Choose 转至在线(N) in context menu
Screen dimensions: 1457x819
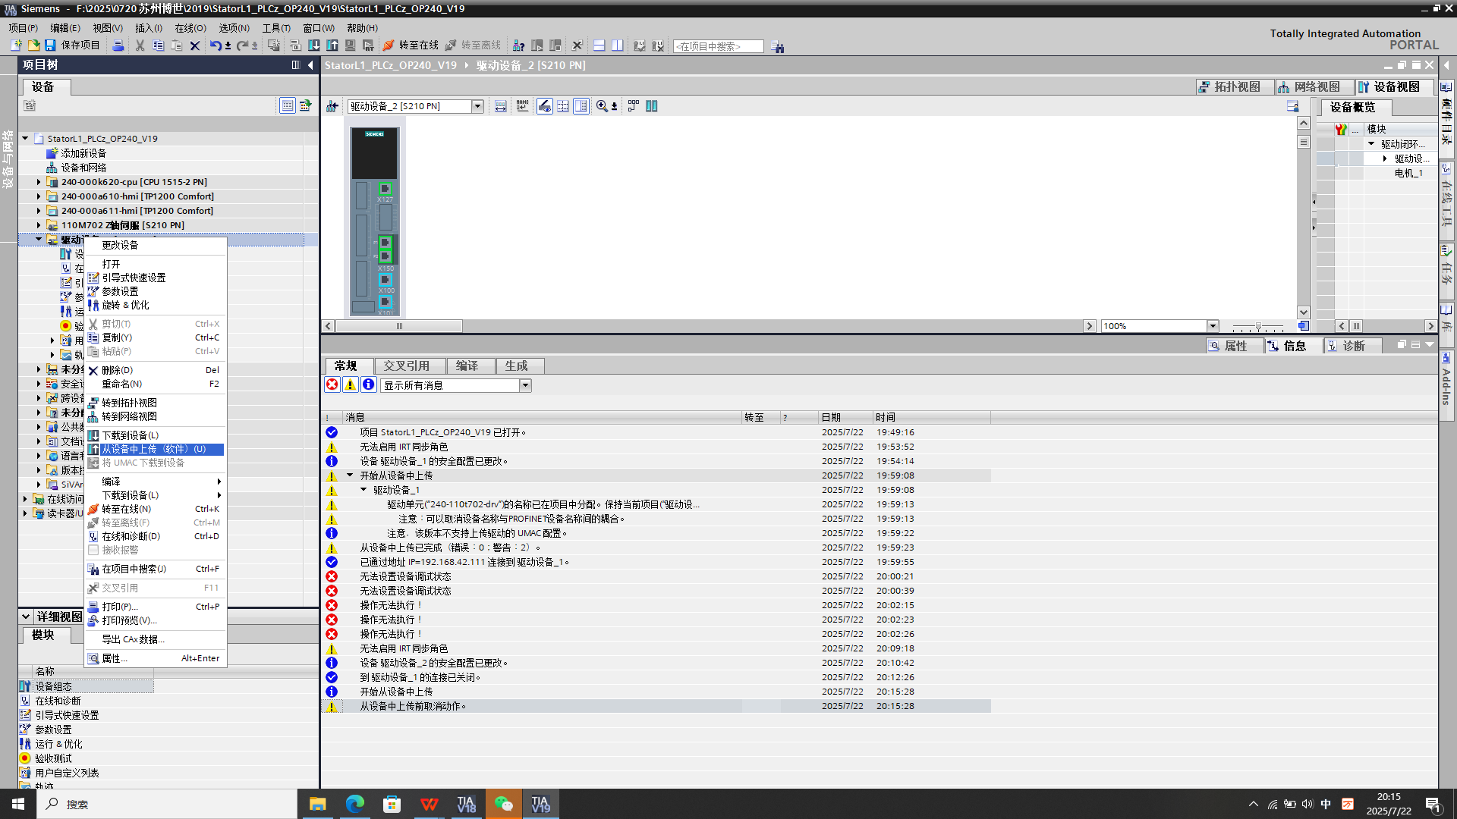coord(154,509)
